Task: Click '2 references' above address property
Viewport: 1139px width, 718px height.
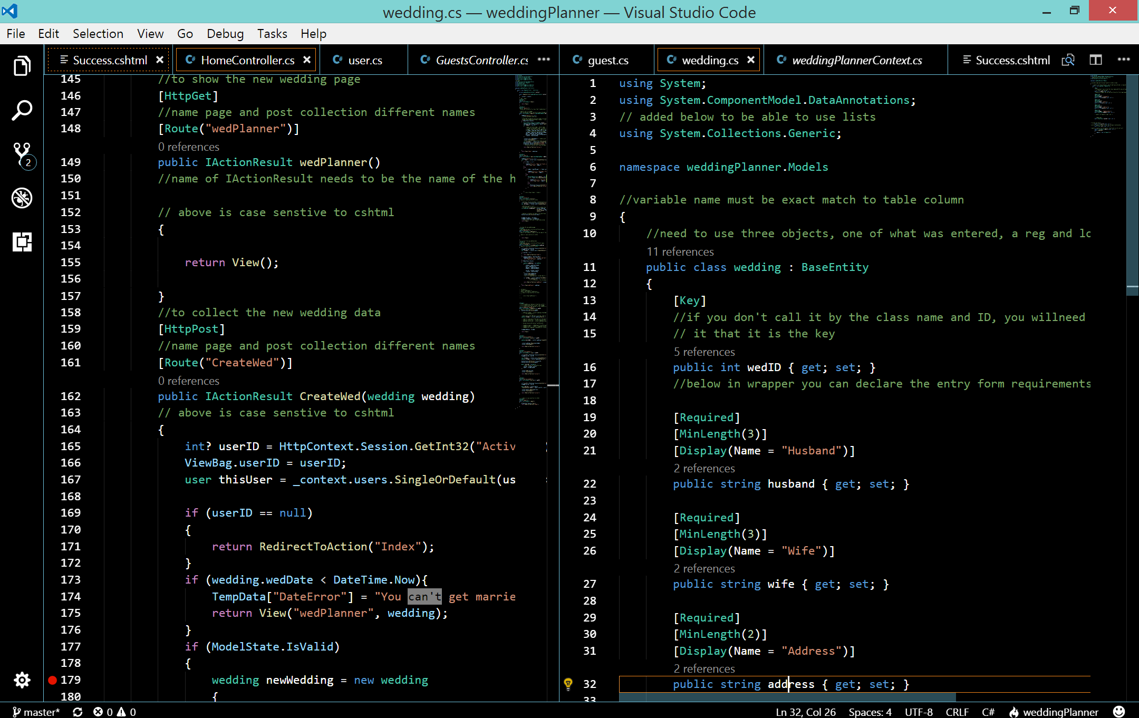Action: click(x=704, y=668)
